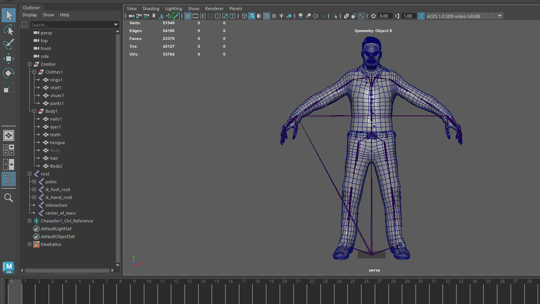Select shirt1 mesh in Outliner
This screenshot has width=540, height=304.
[56, 88]
